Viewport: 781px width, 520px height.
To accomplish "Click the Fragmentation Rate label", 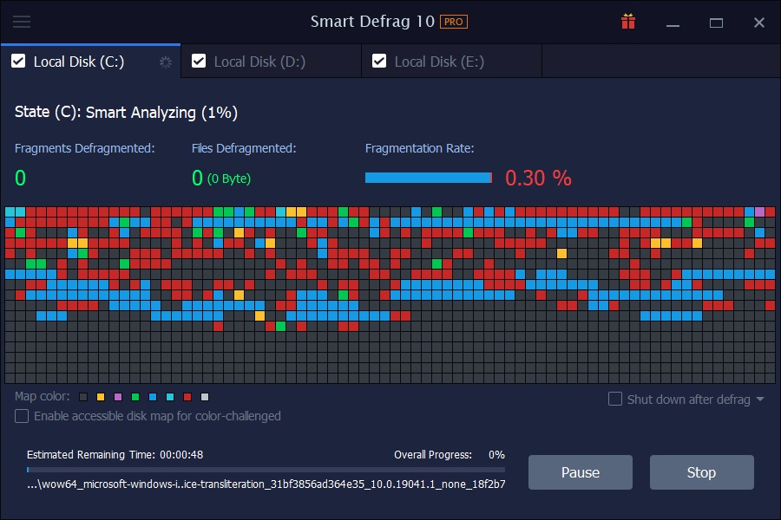I will point(419,148).
